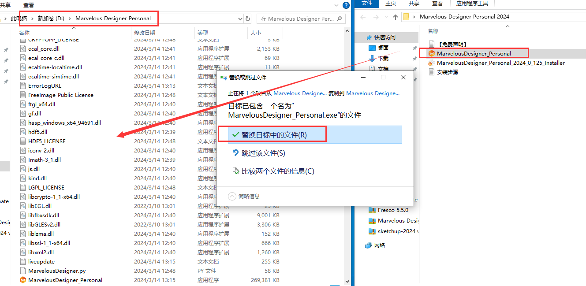Select the file hasp_windows_x64_94691.dll

coord(65,123)
